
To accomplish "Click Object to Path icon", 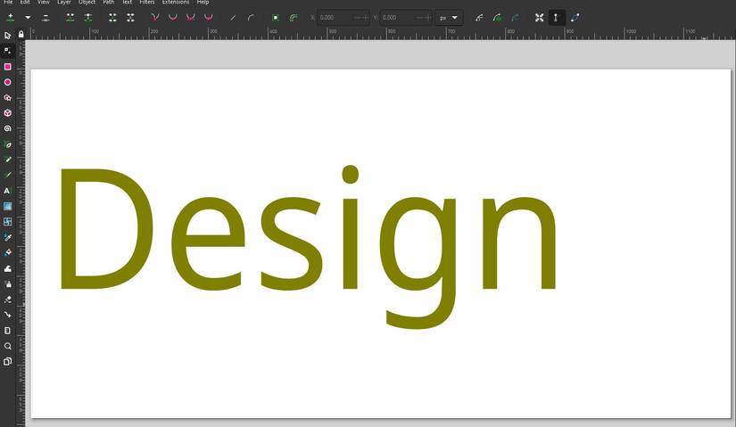I will (x=276, y=17).
